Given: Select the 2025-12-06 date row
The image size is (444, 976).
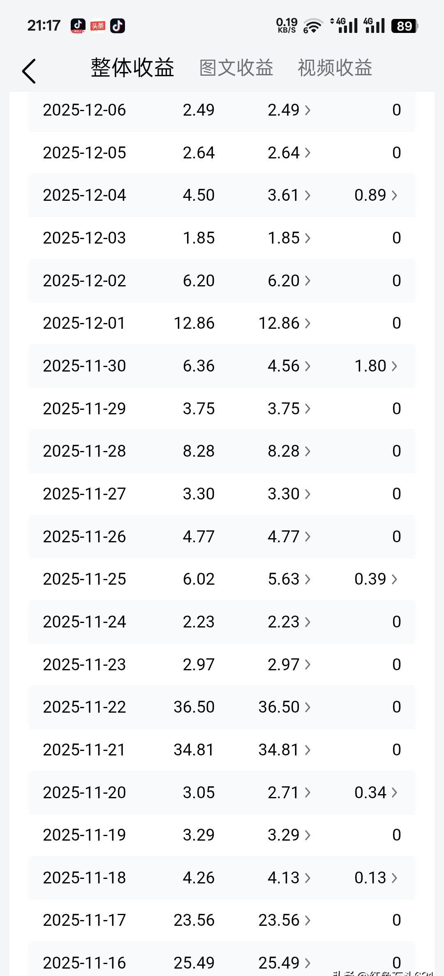Looking at the screenshot, I should pyautogui.click(x=222, y=110).
